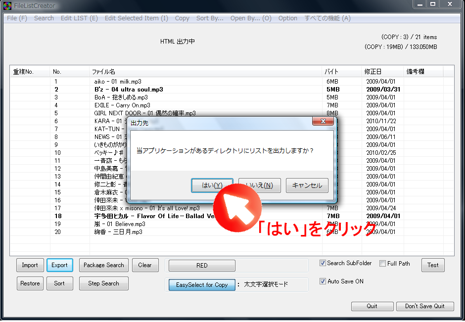The height and width of the screenshot is (322, 465).
Task: Enable the Full Path checkbox
Action: point(382,264)
